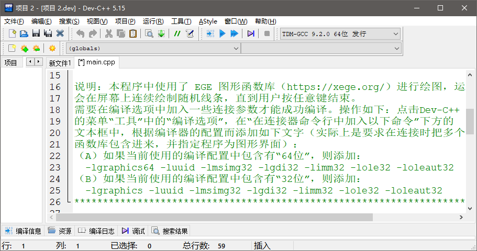The height and width of the screenshot is (251, 477).
Task: Start debugging with purple step icon
Action: tap(251, 33)
